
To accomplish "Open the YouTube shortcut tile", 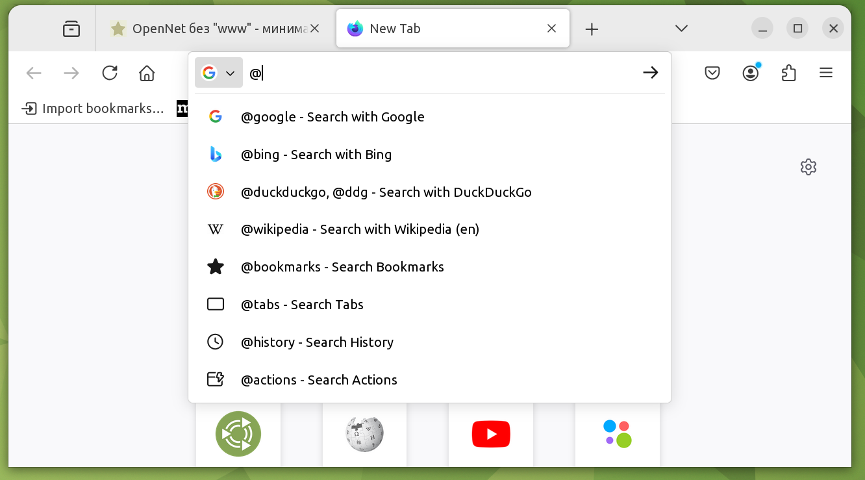I will tap(491, 434).
